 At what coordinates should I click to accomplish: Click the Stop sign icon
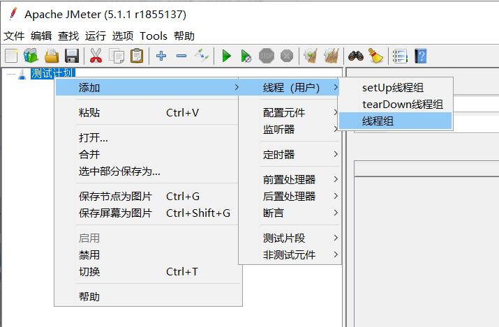(267, 56)
